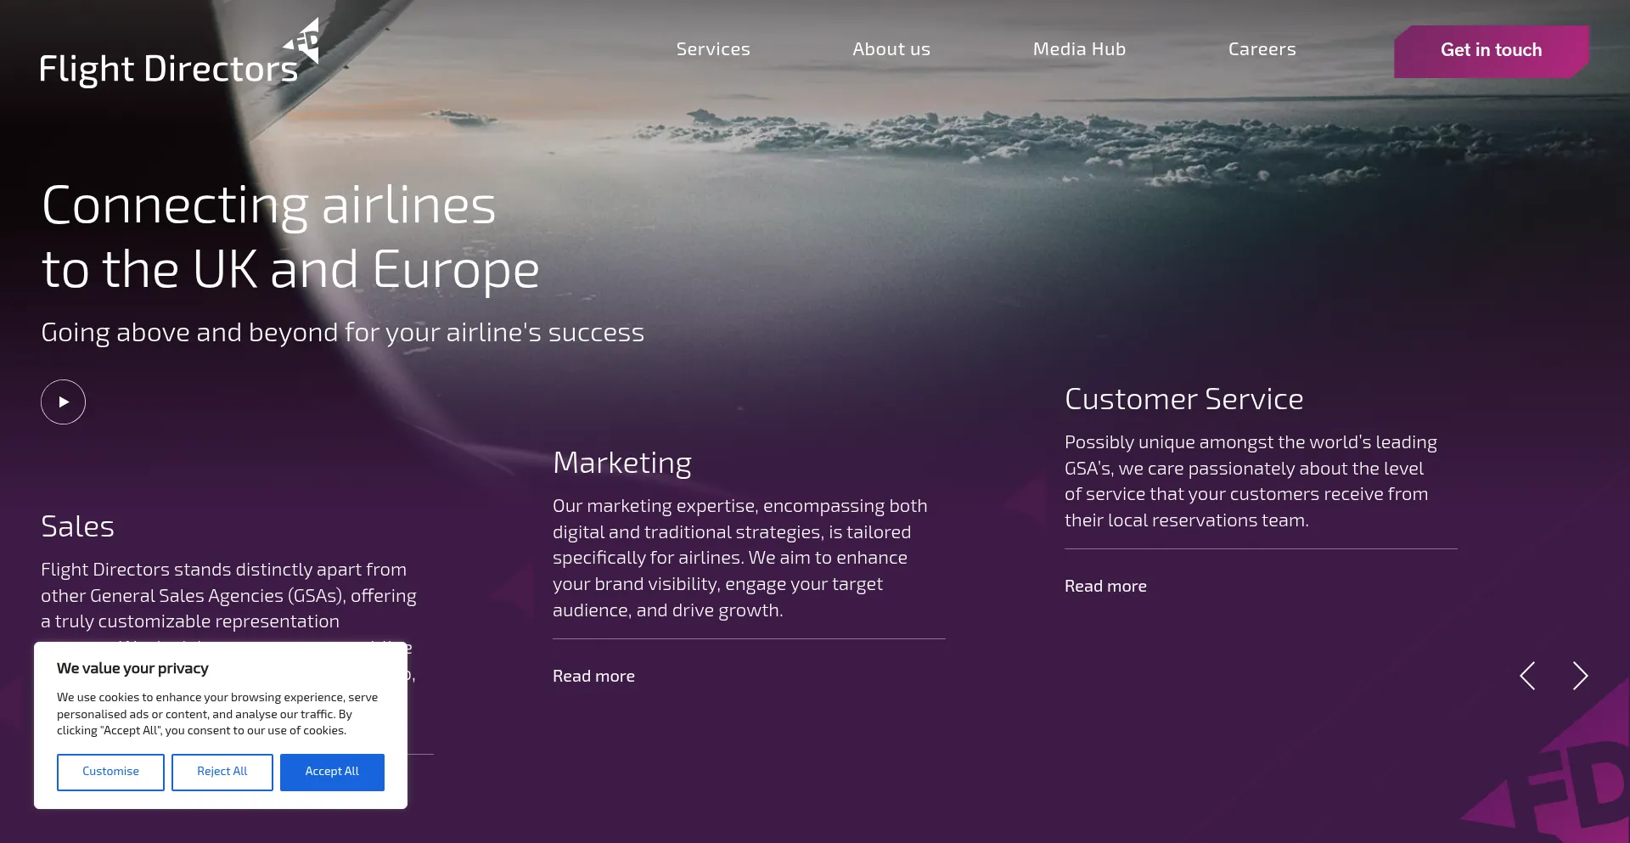This screenshot has width=1630, height=843.
Task: Navigate to Media Hub page
Action: pyautogui.click(x=1079, y=49)
